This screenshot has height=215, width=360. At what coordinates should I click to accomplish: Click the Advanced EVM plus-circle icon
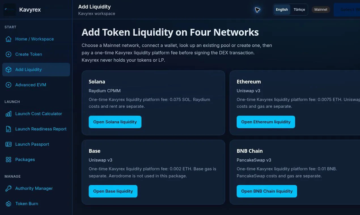9,85
